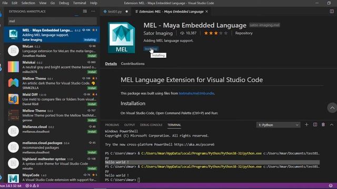This screenshot has height=189, width=337.
Task: Install highland-meltwater-syntax extension
Action: [x=92, y=169]
